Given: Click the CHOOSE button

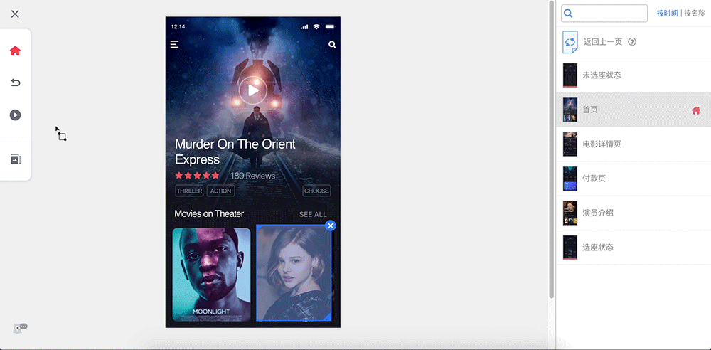Looking at the screenshot, I should click(x=316, y=191).
